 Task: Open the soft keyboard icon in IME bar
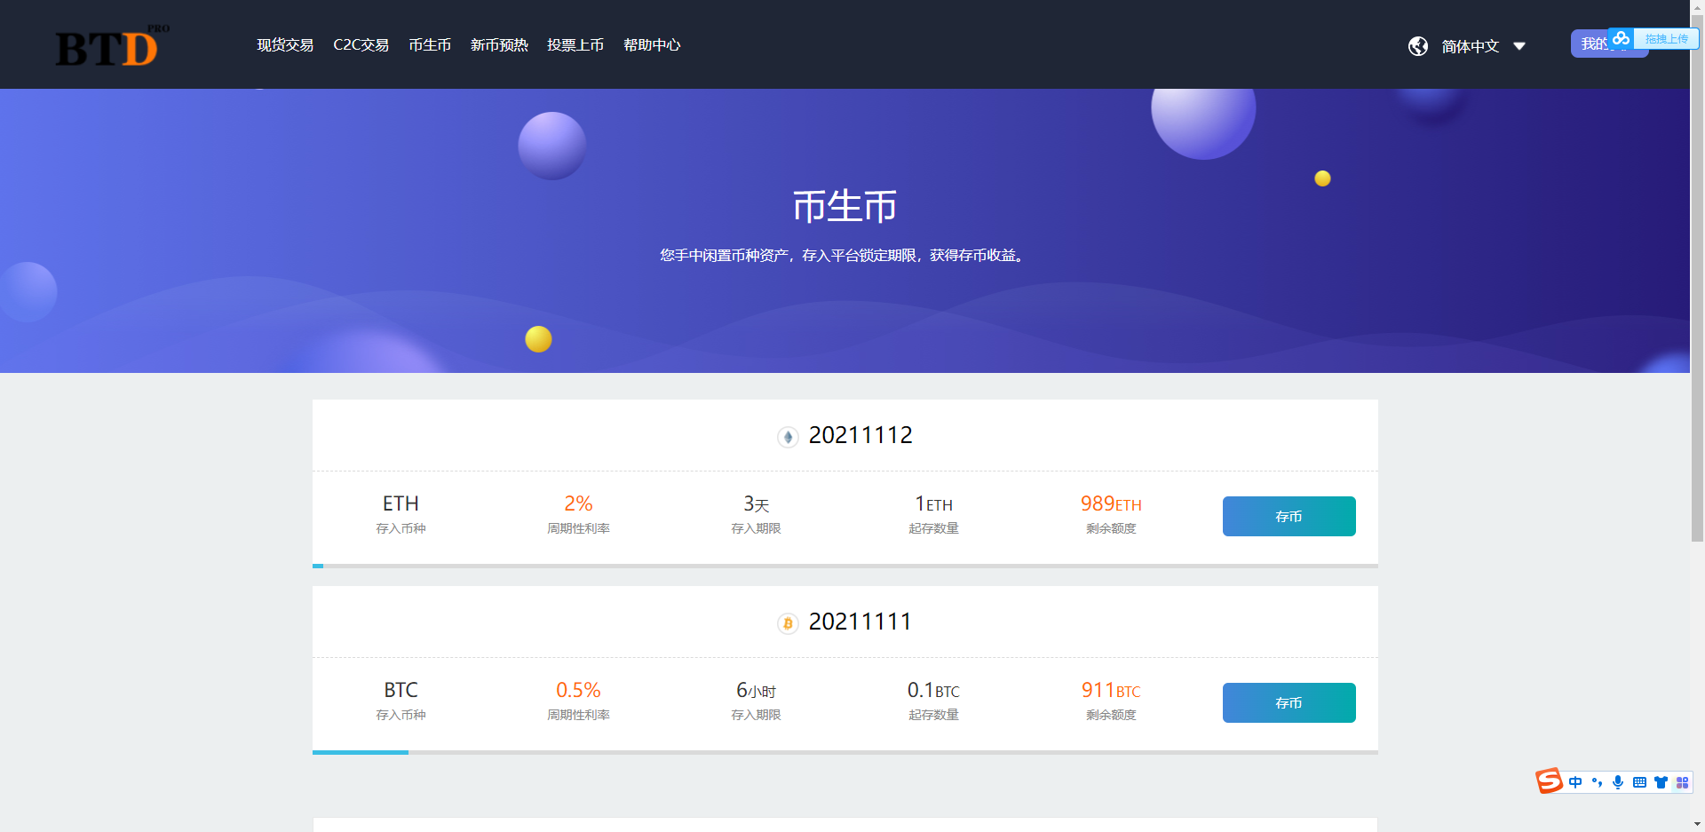(1639, 782)
